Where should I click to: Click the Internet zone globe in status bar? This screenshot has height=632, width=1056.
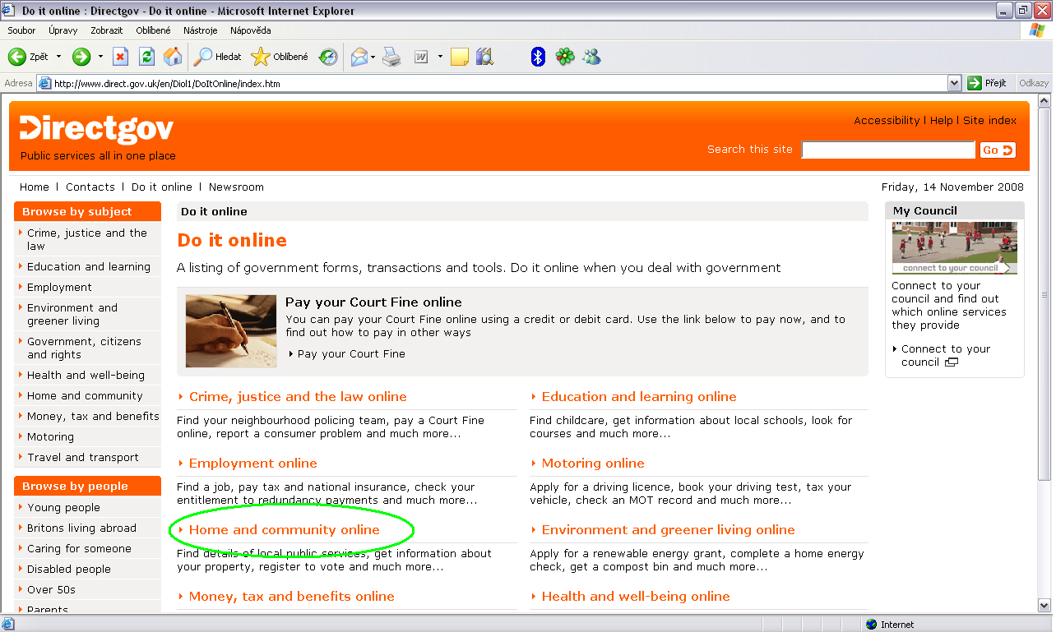pos(872,625)
